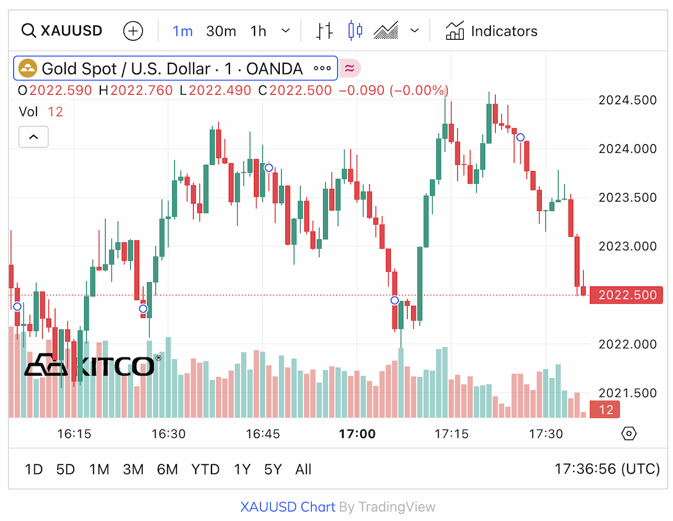The width and height of the screenshot is (673, 521).
Task: Expand the time interval dropdown arrow
Action: tap(285, 31)
